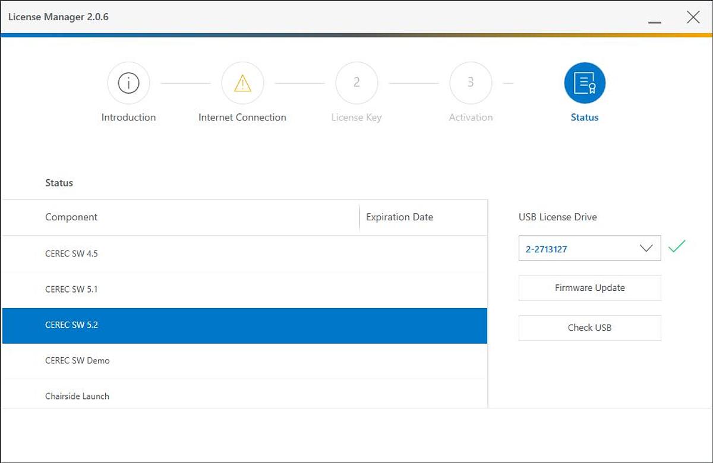Click the Introduction info step icon
Image resolution: width=713 pixels, height=463 pixels.
tap(128, 83)
